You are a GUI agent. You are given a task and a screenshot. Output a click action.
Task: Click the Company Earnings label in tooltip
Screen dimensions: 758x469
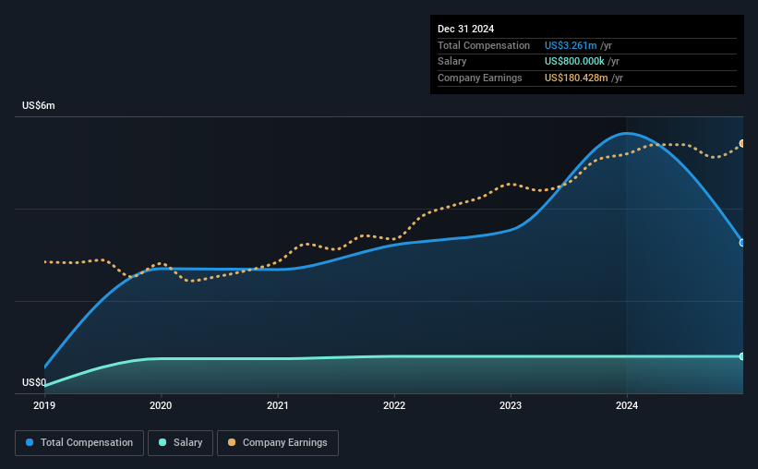479,78
